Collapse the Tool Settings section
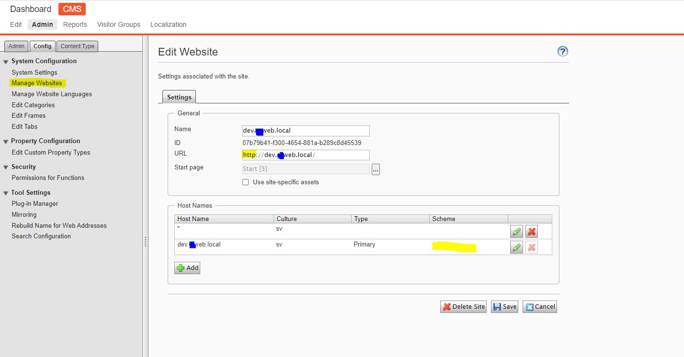This screenshot has height=357, width=684. click(6, 193)
